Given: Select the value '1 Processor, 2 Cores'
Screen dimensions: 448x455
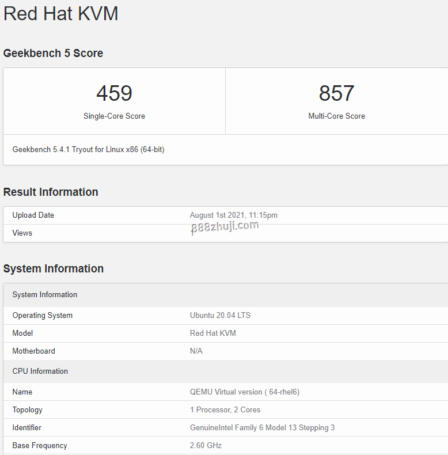Looking at the screenshot, I should 225,409.
